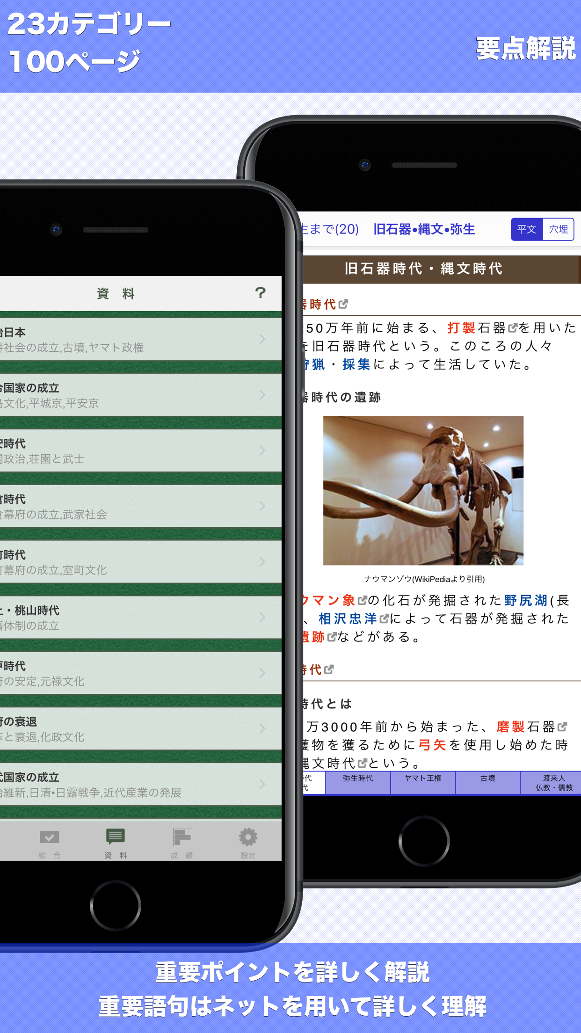The image size is (581, 1033).
Task: Open external link icon after 文時代
Action: pyautogui.click(x=362, y=763)
